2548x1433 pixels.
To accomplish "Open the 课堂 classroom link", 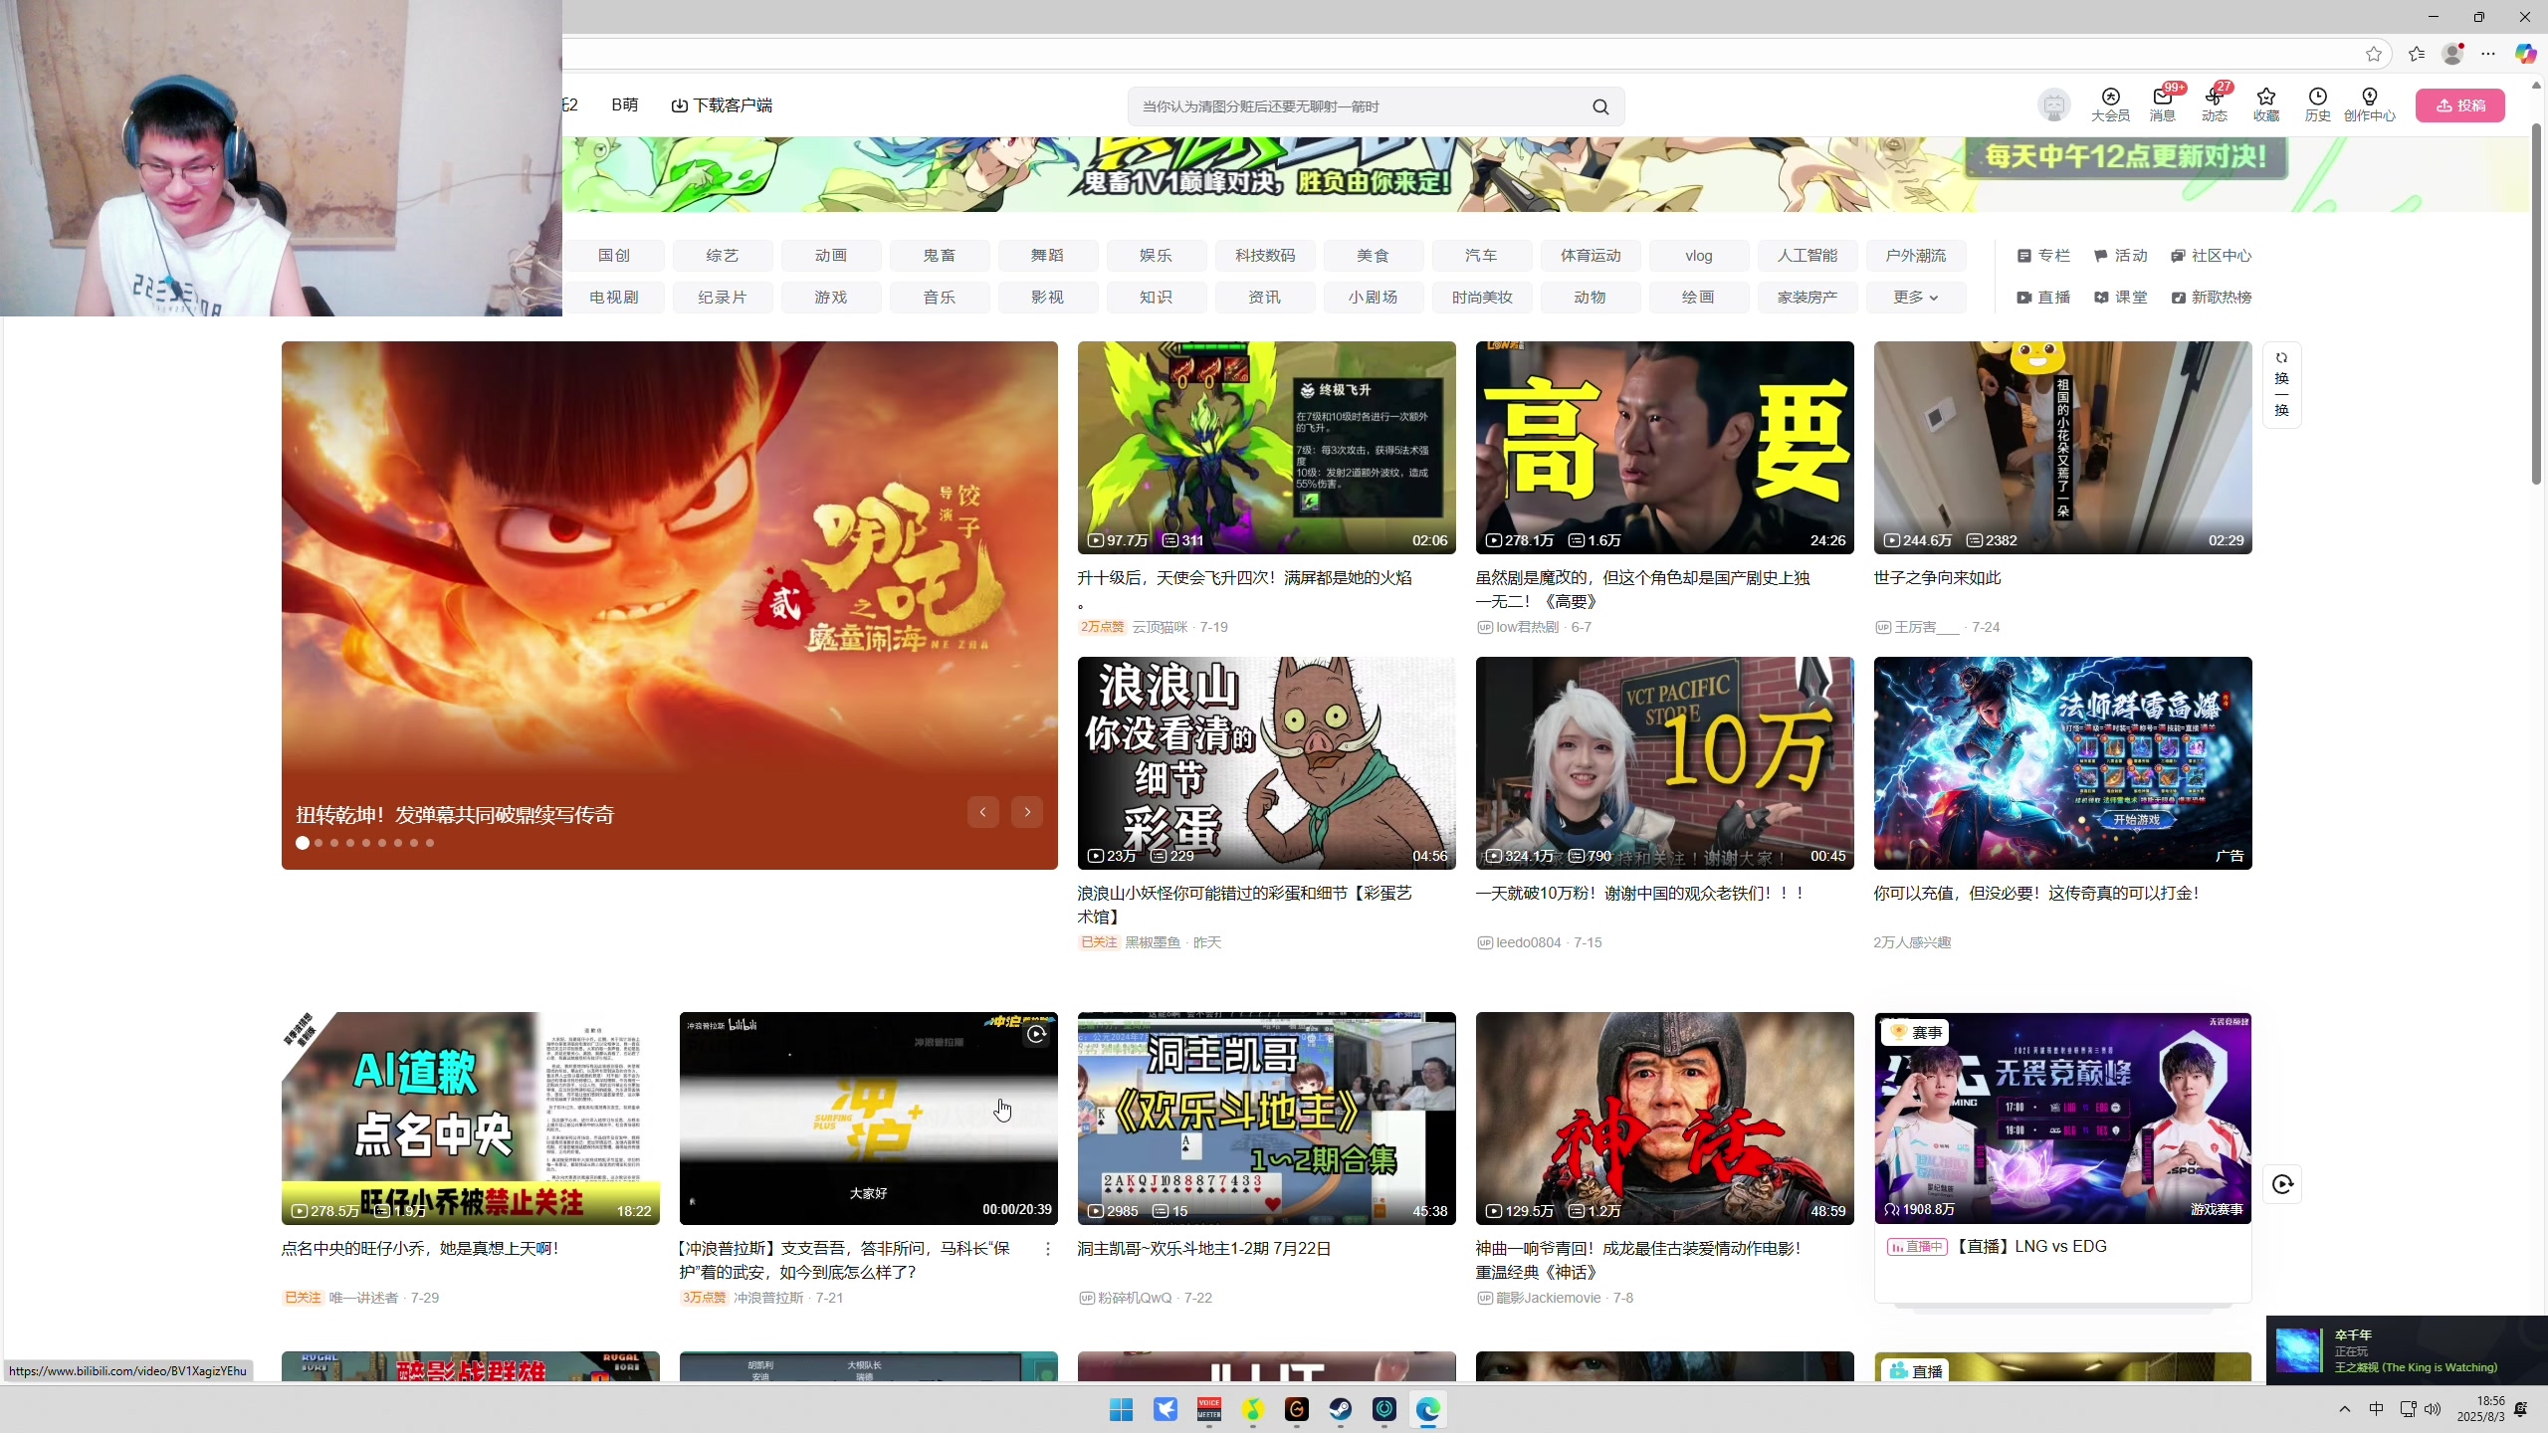I will coord(2121,298).
